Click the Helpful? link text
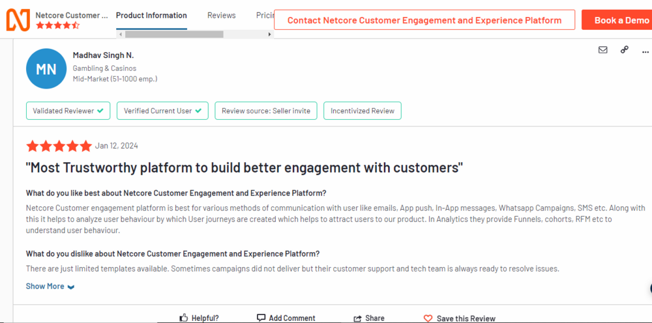Viewport: 652px width, 323px height. pos(205,318)
